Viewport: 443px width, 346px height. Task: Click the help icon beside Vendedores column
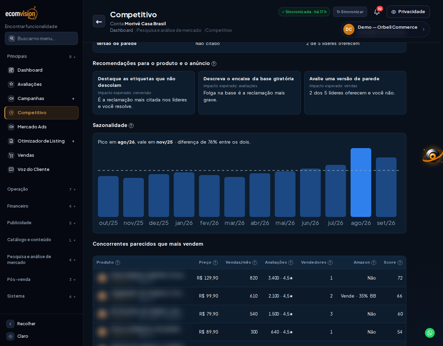(x=330, y=263)
